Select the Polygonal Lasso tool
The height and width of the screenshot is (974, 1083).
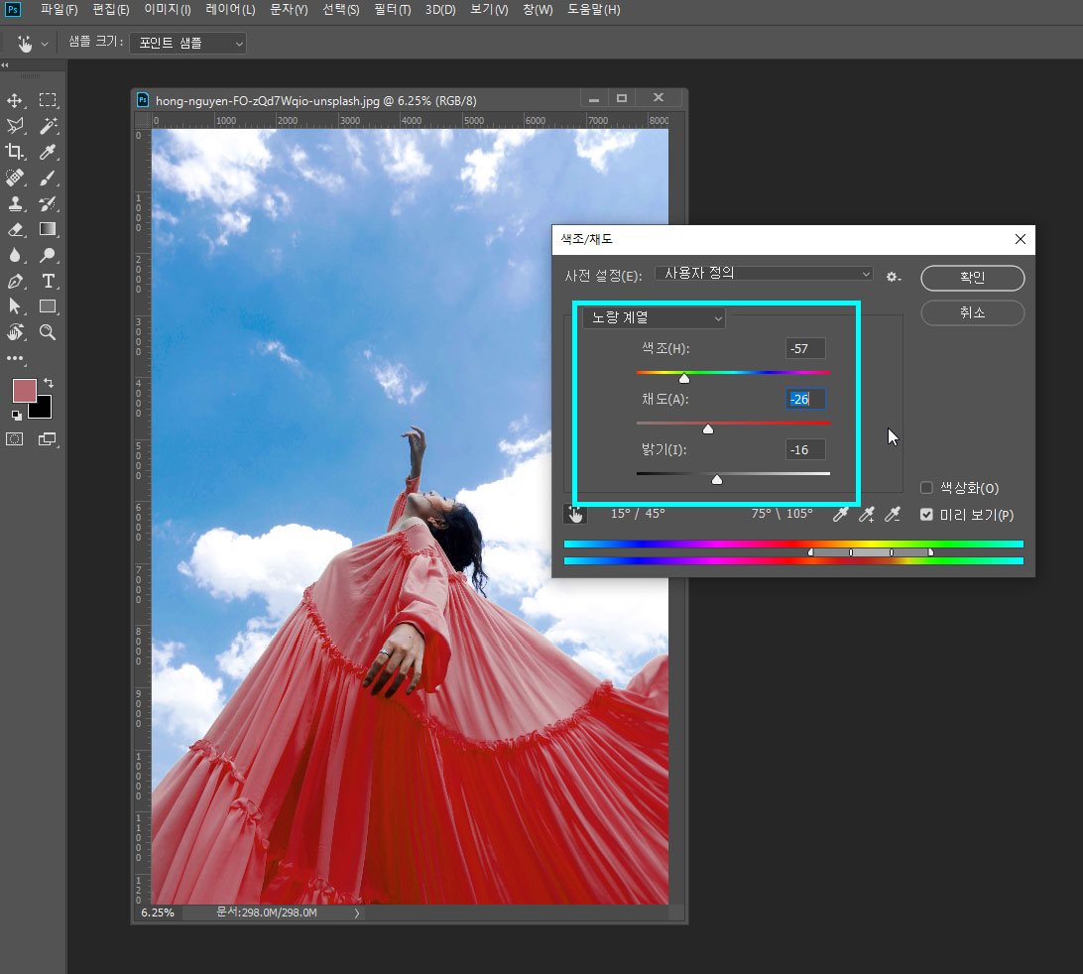pyautogui.click(x=15, y=126)
